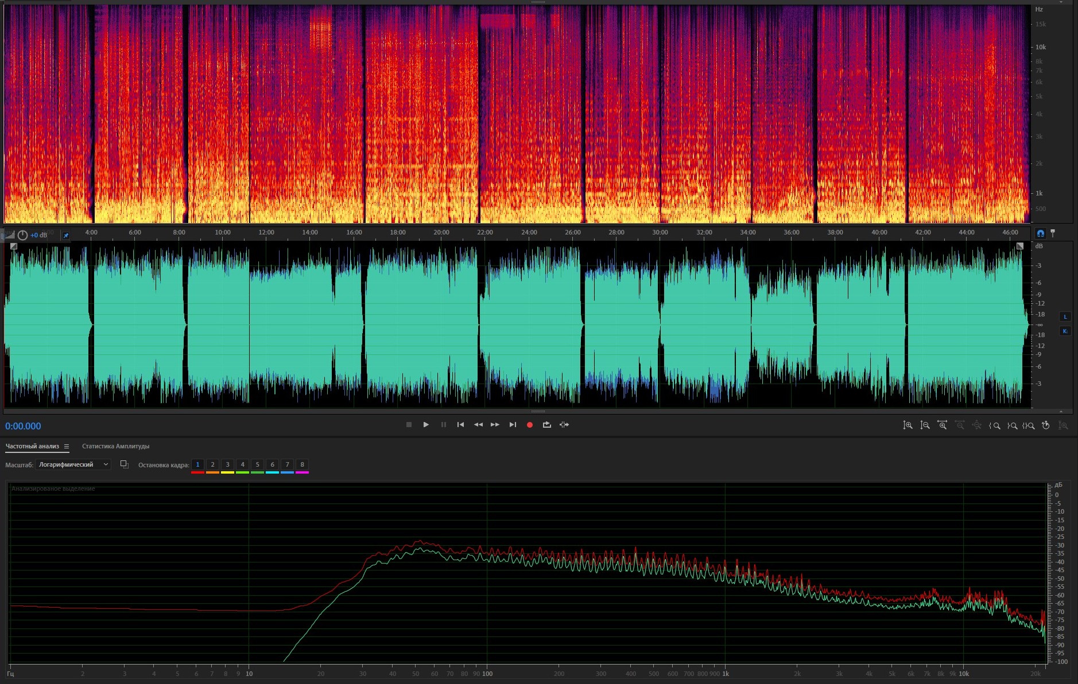The width and height of the screenshot is (1078, 684).
Task: Open the Масштаб Логарифмический dropdown
Action: click(73, 465)
